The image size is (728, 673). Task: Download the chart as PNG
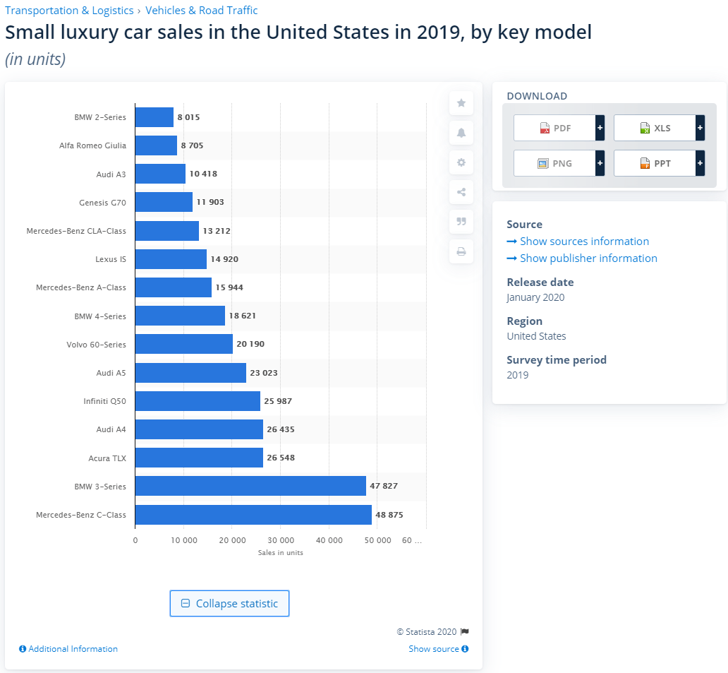(x=554, y=163)
